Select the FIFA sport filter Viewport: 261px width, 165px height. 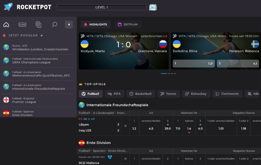tap(115, 94)
